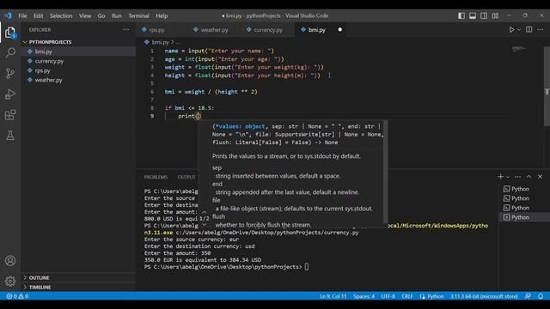The image size is (550, 309).
Task: Create a new terminal with plus icon
Action: pos(500,177)
